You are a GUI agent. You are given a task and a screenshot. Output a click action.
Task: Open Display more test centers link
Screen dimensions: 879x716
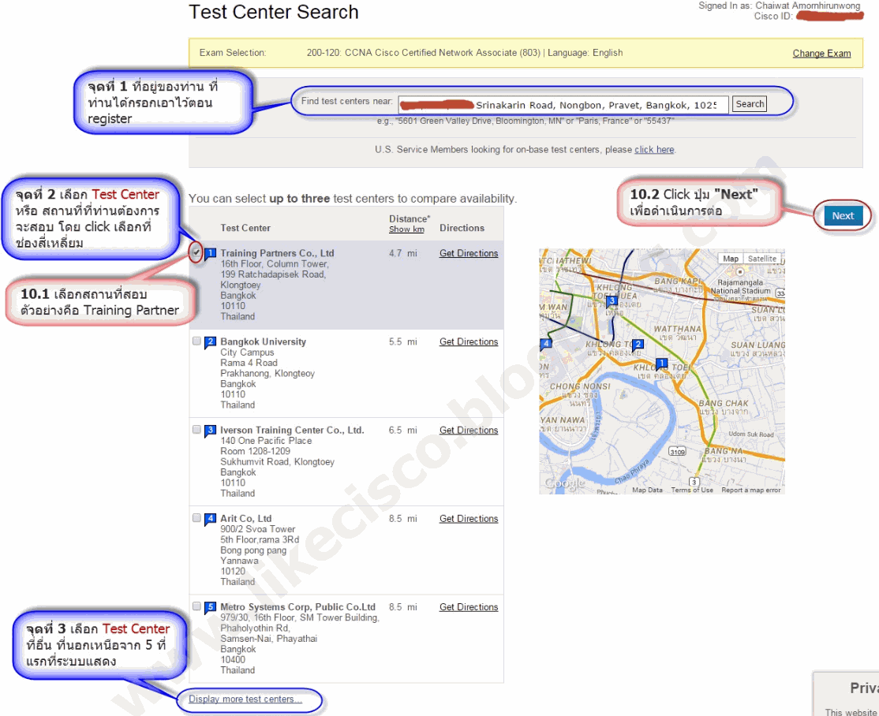pos(245,699)
